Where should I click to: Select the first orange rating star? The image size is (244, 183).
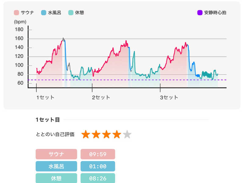tap(86, 134)
